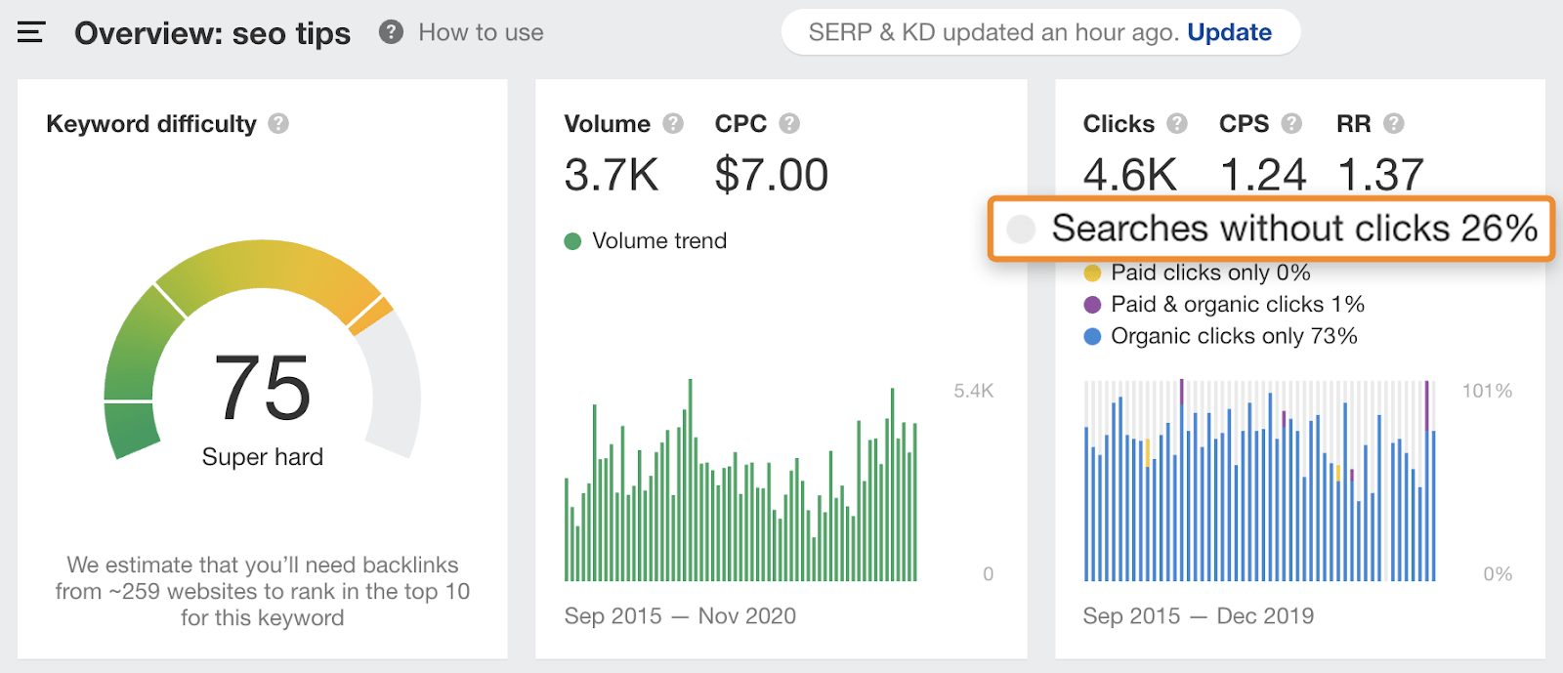The height and width of the screenshot is (673, 1563).
Task: Click the keyword difficulty gauge score 75
Action: point(262,388)
